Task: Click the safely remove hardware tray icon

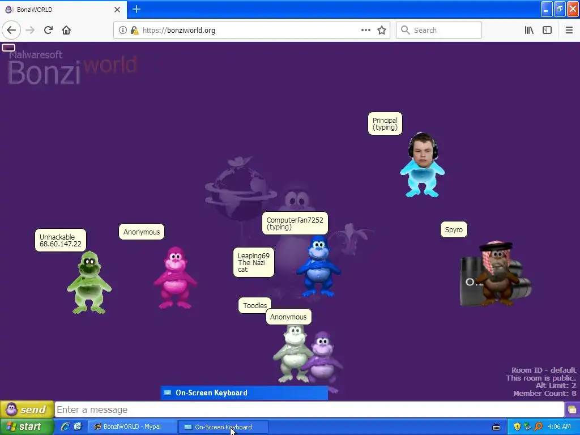Action: 527,427
